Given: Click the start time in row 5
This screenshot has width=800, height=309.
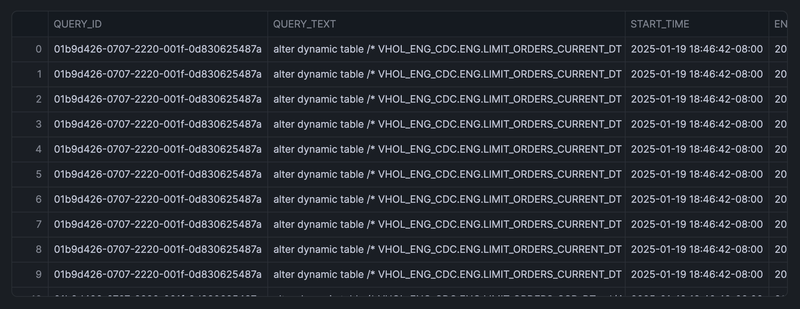Looking at the screenshot, I should click(697, 174).
